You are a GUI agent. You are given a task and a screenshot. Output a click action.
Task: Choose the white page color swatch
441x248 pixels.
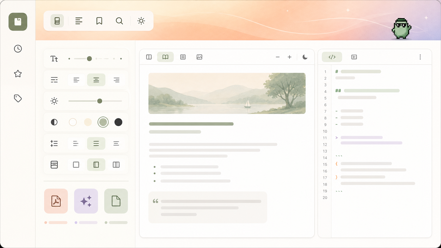73,122
